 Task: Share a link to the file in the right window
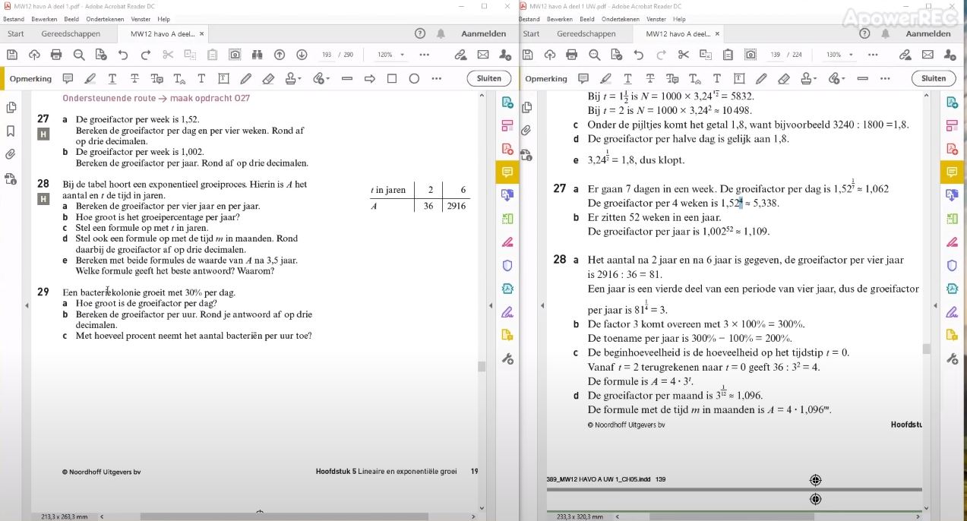tap(905, 55)
